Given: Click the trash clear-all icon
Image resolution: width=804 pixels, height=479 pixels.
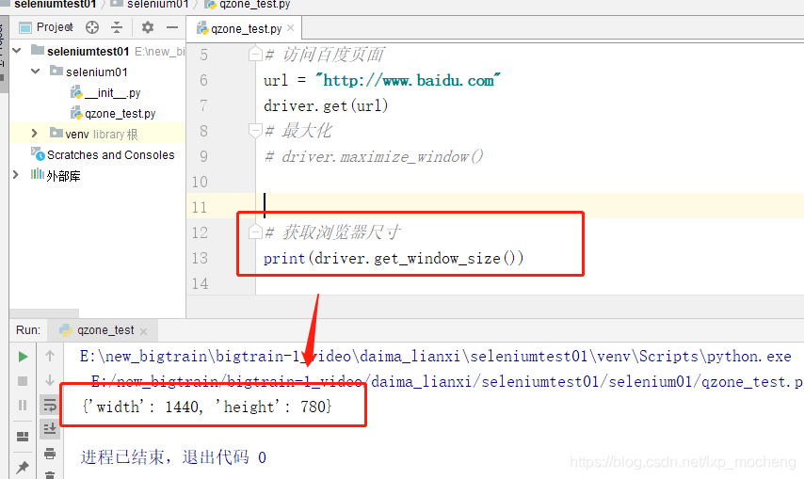Looking at the screenshot, I should (50, 475).
